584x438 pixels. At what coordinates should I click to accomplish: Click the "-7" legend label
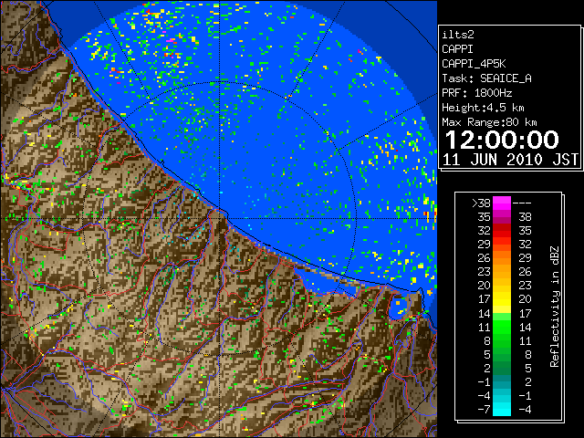click(x=484, y=410)
